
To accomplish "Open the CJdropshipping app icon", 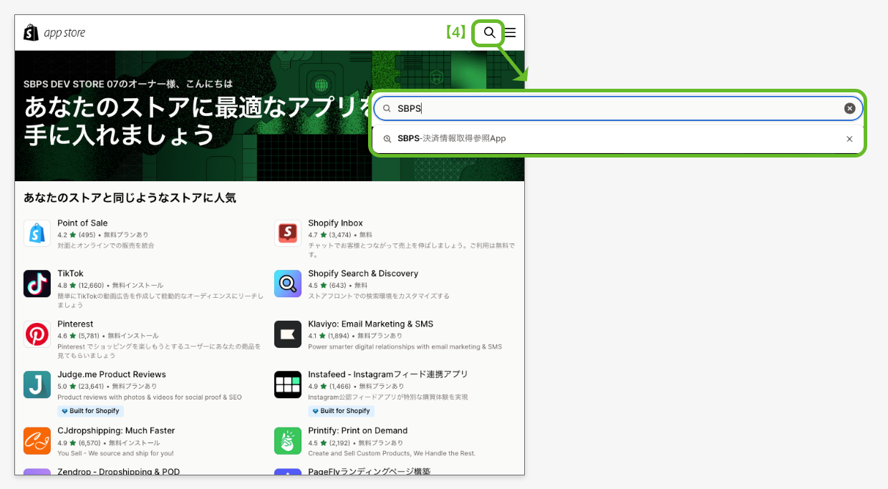I will pos(37,441).
